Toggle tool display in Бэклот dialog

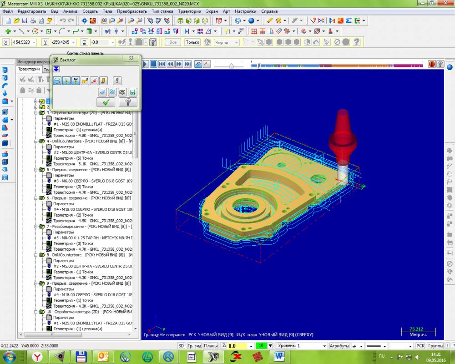click(x=66, y=81)
